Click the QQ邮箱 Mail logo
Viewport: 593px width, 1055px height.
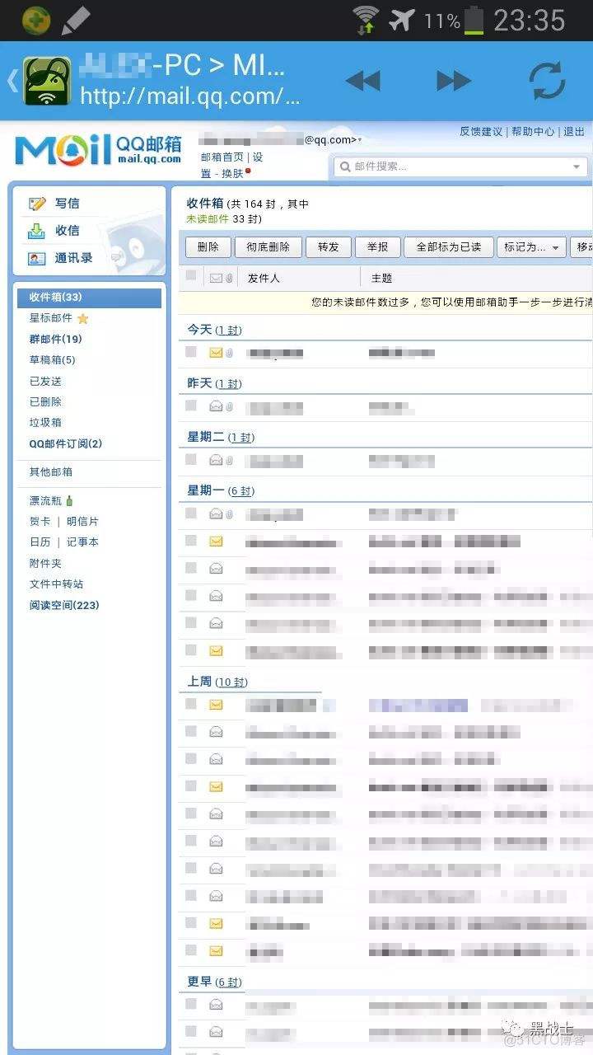coord(98,150)
